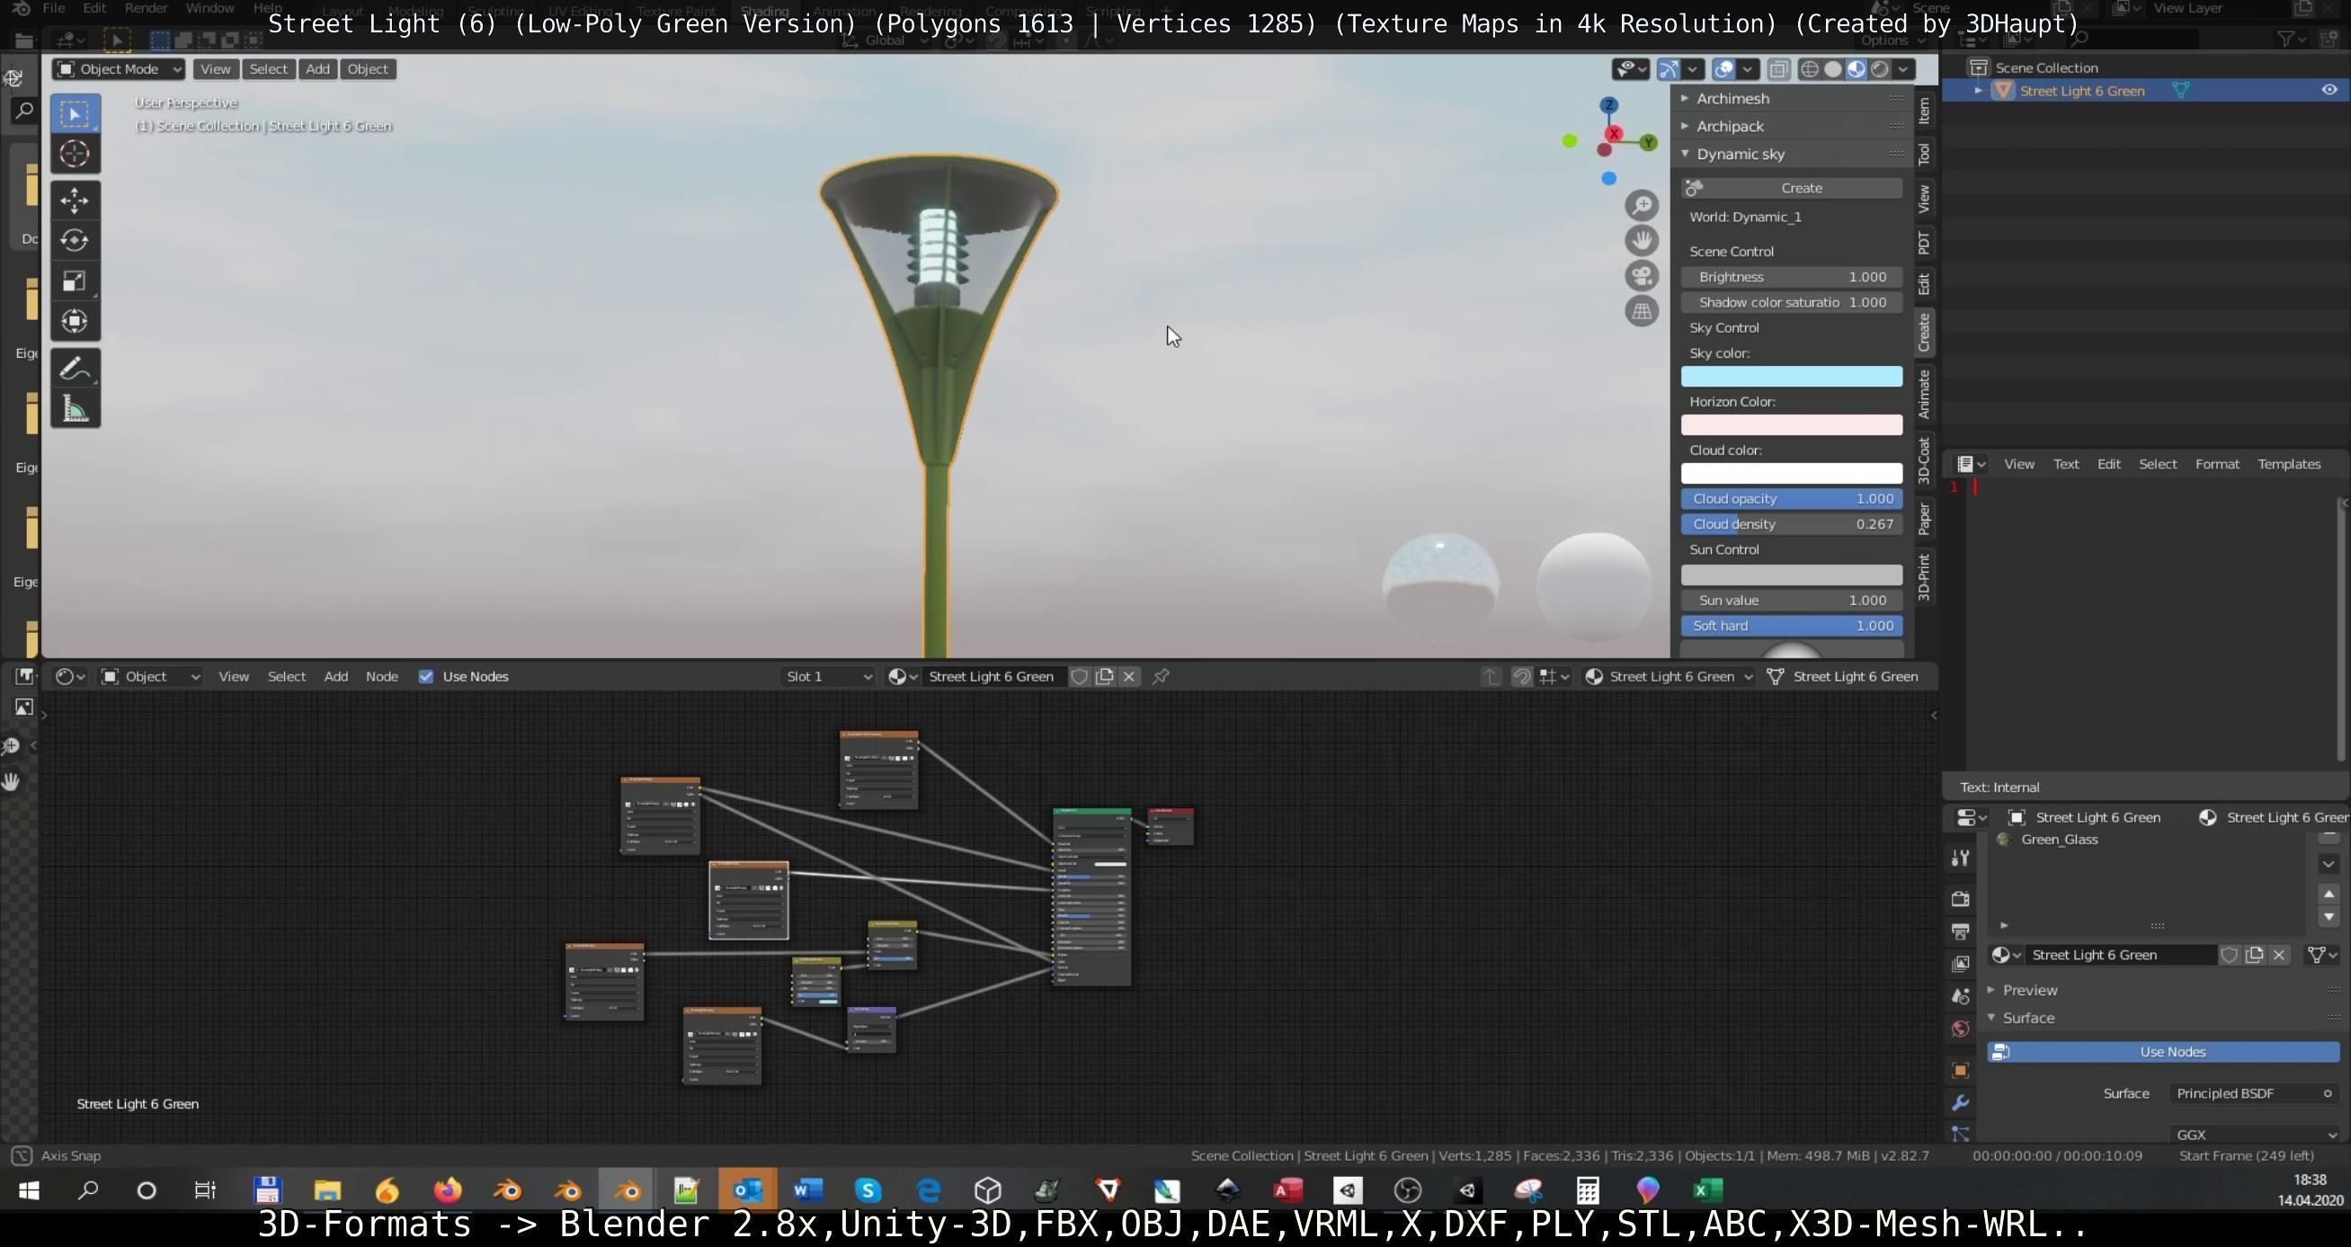
Task: Select the Rotate tool
Action: click(x=75, y=240)
